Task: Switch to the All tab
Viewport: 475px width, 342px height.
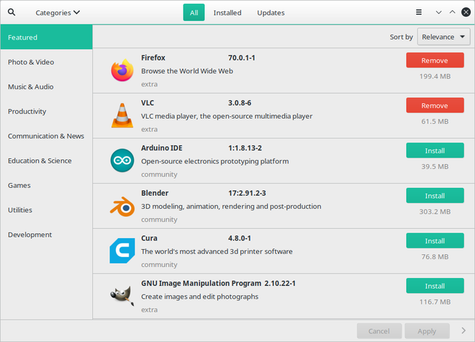Action: point(194,12)
